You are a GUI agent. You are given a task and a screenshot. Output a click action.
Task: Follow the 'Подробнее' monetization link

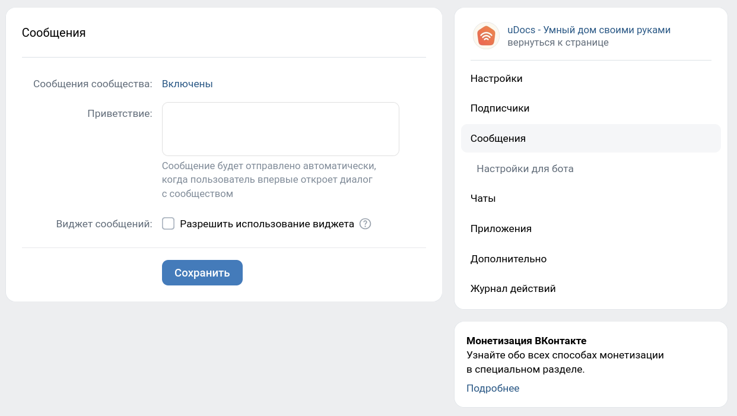[493, 388]
